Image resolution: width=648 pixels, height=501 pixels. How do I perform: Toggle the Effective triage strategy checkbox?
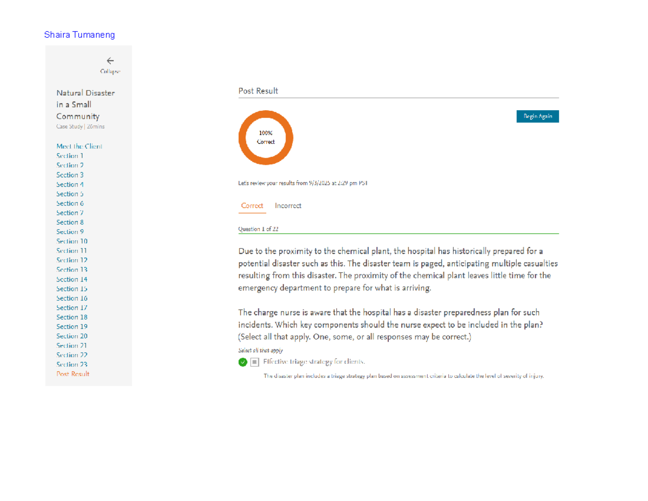[x=255, y=362]
